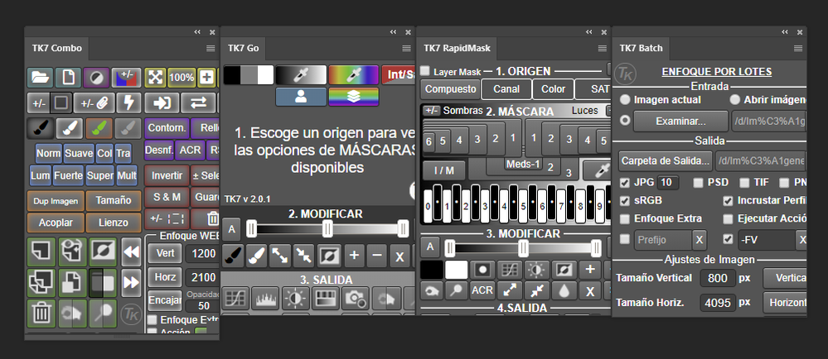
Task: Click the camera icon in TK7 Go Salida
Action: point(356,299)
